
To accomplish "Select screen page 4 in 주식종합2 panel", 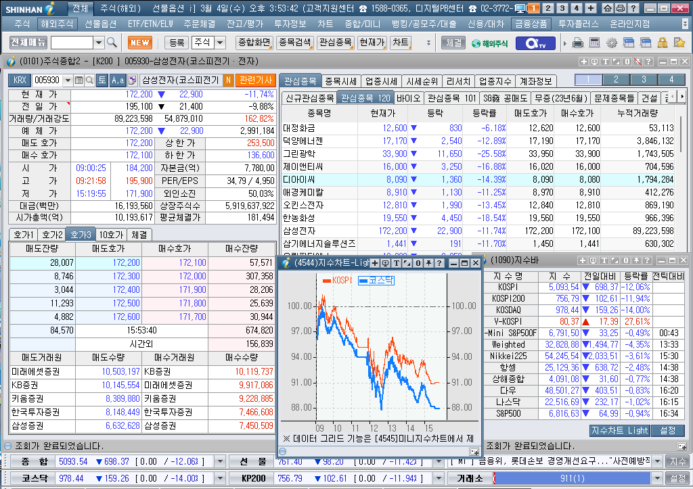I will [x=671, y=80].
